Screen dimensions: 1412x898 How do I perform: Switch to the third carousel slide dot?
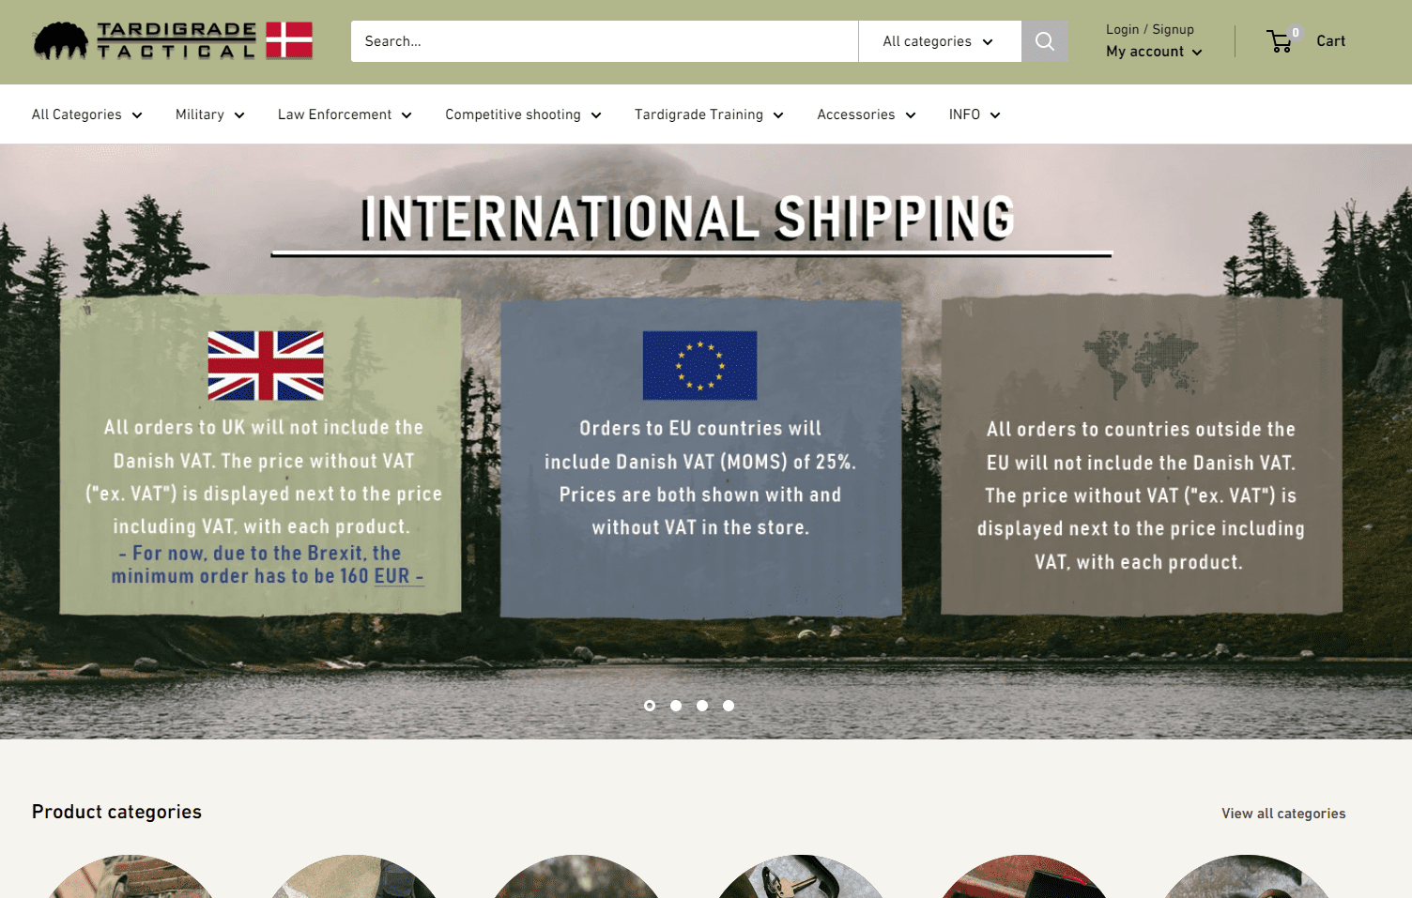coord(702,706)
